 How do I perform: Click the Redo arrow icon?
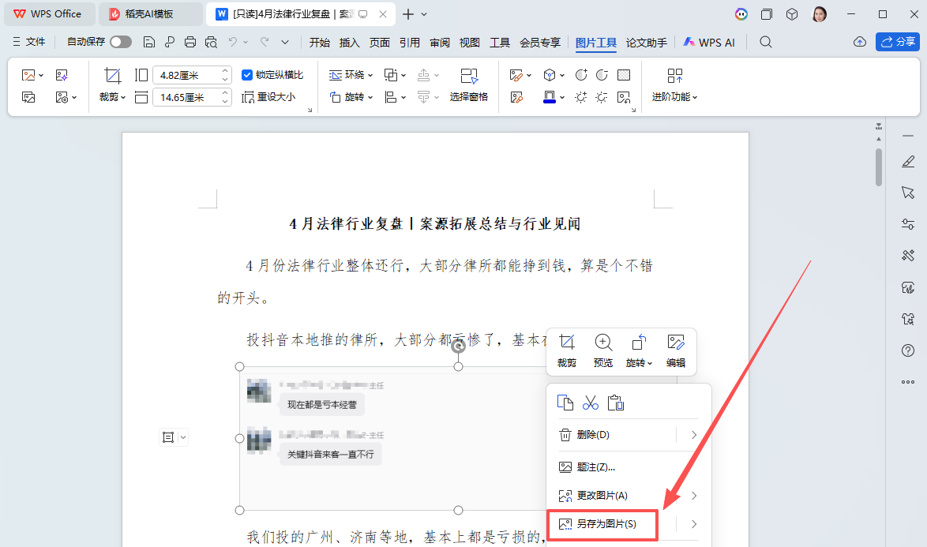(265, 42)
